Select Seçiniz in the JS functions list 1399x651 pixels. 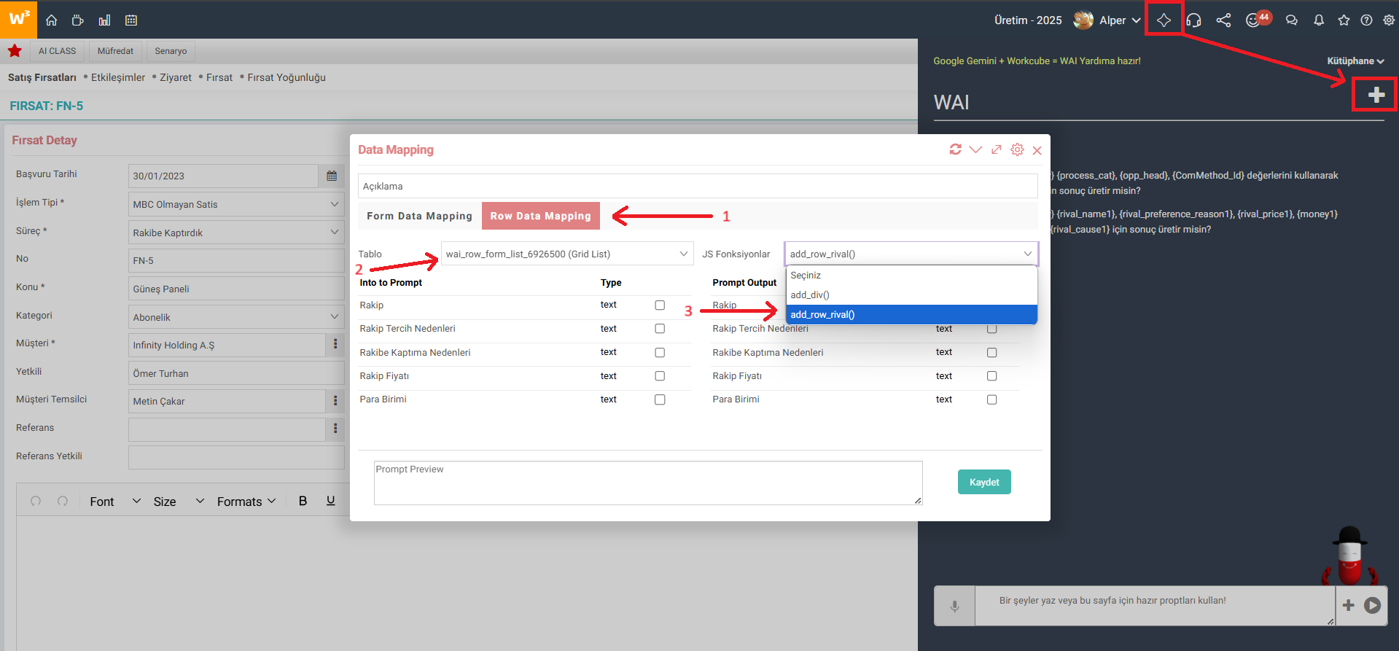(911, 276)
